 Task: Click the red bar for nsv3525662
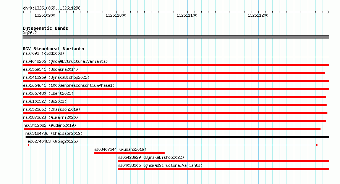point(175,113)
